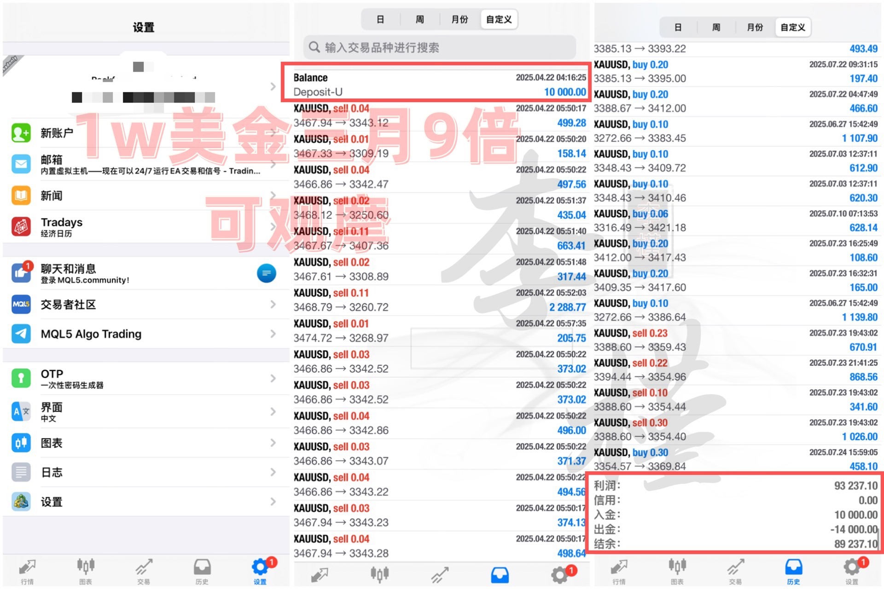Open the 聊天和消息 chat icon
The width and height of the screenshot is (884, 589).
[x=21, y=273]
